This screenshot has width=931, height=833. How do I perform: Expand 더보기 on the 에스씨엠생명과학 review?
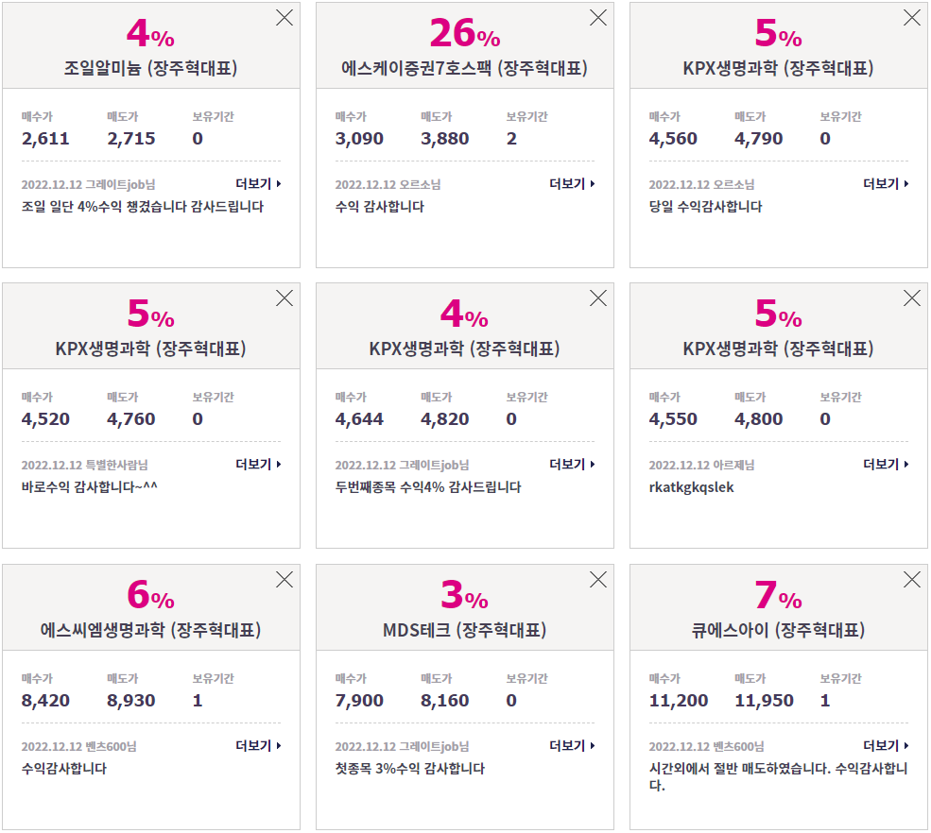point(258,745)
